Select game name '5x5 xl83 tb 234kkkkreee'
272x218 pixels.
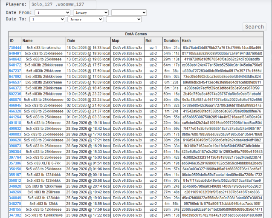coord(43,140)
